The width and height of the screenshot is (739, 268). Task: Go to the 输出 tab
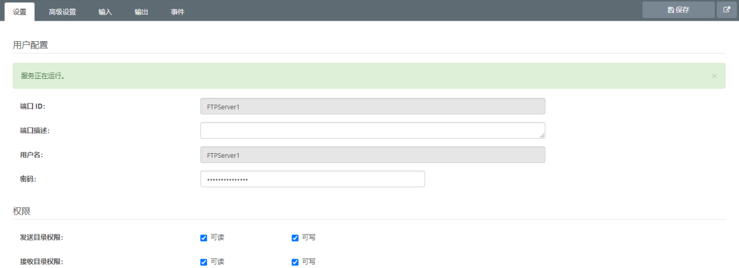point(141,12)
